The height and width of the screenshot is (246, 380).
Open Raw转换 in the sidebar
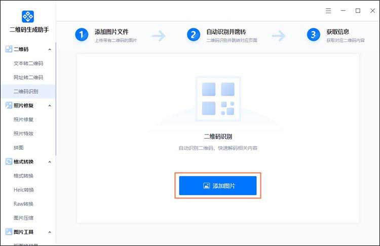coord(23,204)
